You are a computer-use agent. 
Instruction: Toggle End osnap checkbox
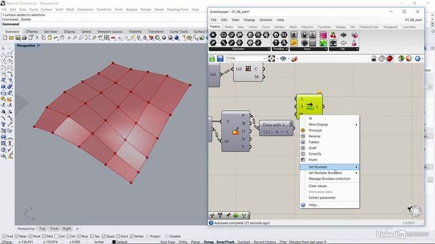pyautogui.click(x=5, y=237)
